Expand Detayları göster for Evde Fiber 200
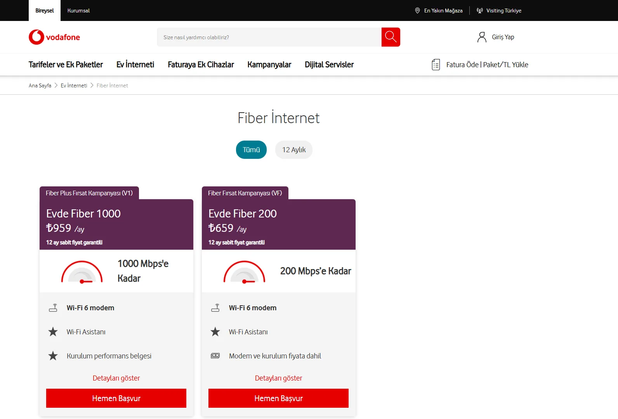618x419 pixels. (x=278, y=378)
